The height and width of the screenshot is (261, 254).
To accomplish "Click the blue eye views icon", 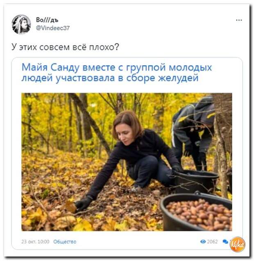I will (203, 241).
